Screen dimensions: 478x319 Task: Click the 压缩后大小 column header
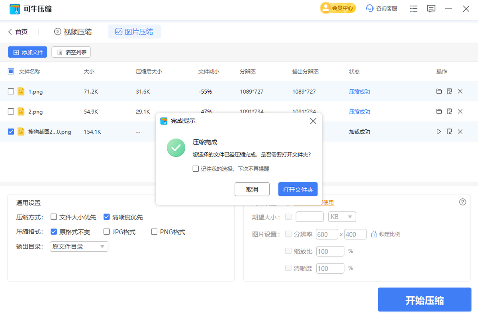point(149,72)
